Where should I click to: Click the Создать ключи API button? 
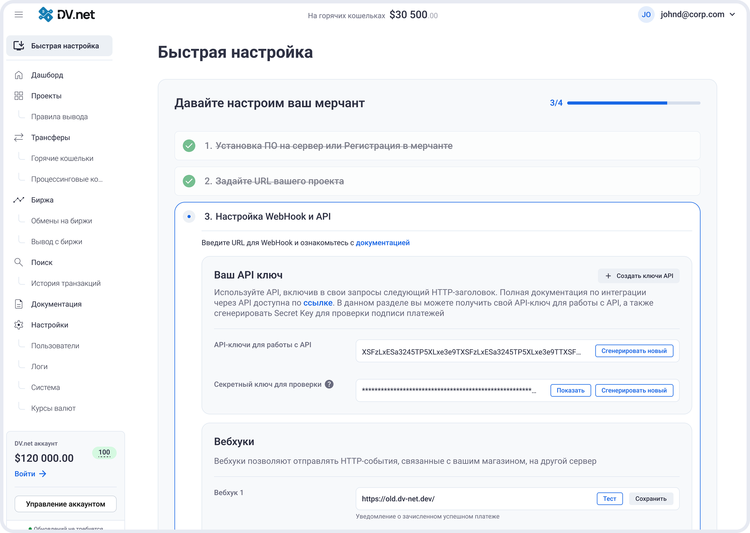(x=638, y=276)
